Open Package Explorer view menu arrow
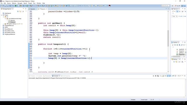Screen dimensions: 187x105 [26, 11]
